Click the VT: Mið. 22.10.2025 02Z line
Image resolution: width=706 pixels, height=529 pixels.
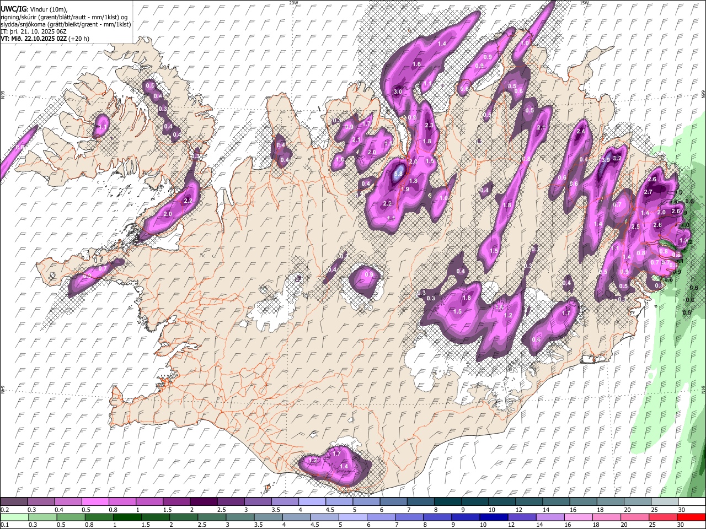click(x=45, y=39)
